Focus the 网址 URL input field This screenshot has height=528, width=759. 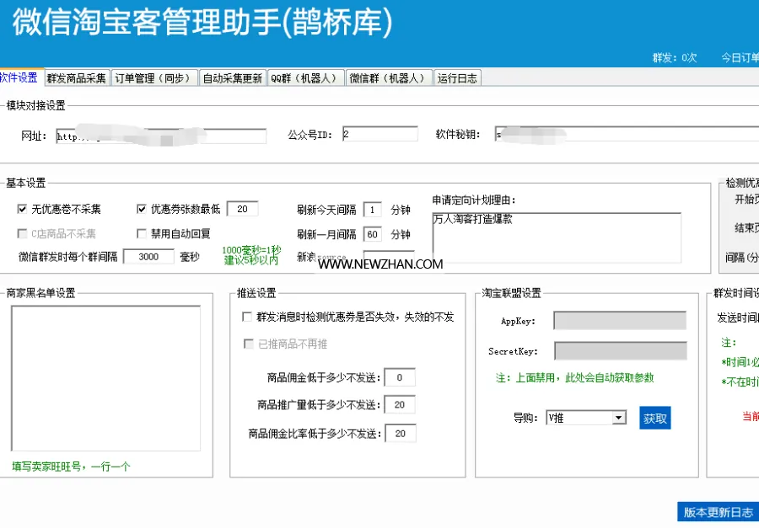tap(161, 136)
